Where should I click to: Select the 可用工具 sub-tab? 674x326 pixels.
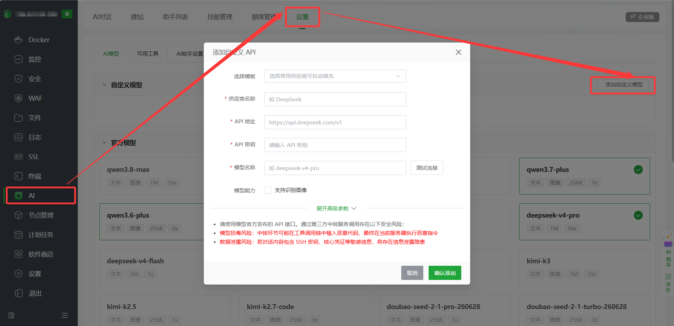click(x=148, y=54)
